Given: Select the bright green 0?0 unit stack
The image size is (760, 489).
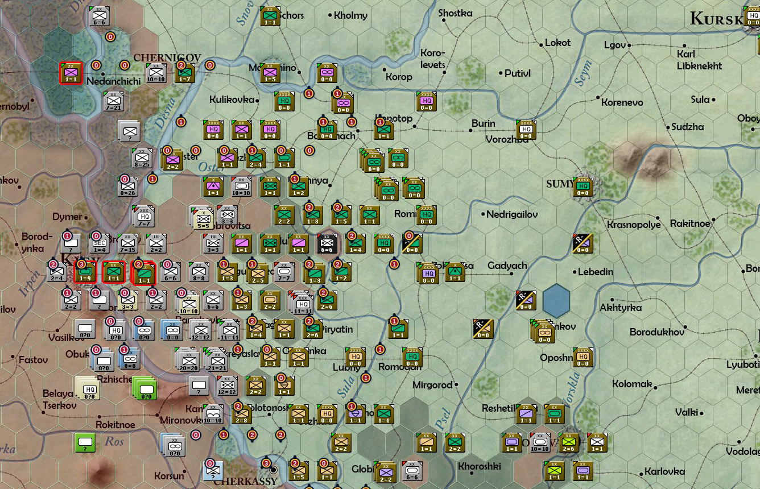Looking at the screenshot, I should (x=145, y=388).
